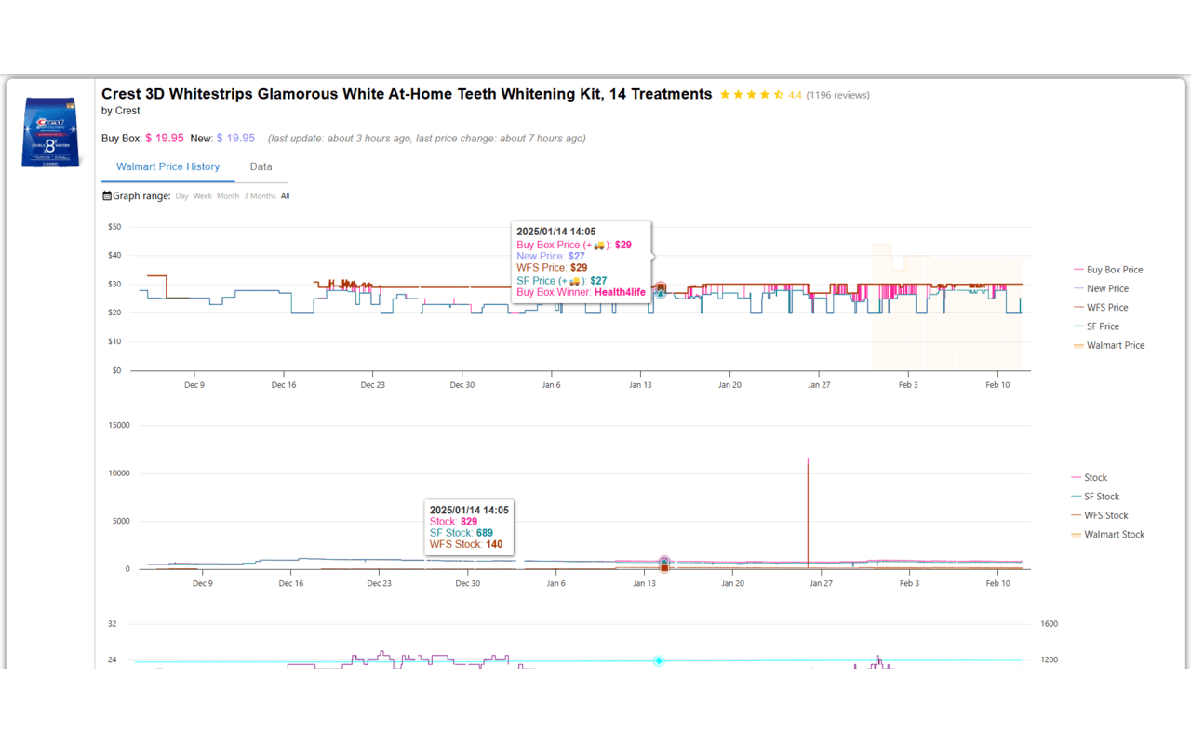The width and height of the screenshot is (1191, 744).
Task: Set graph range to Month
Action: point(228,196)
